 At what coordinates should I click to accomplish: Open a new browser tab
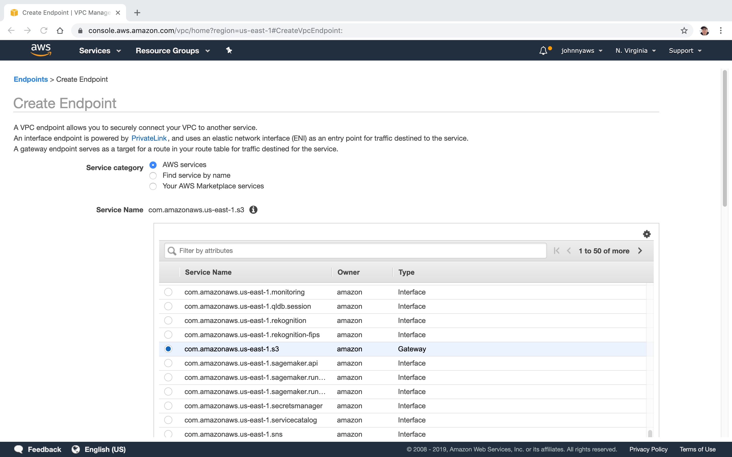137,13
